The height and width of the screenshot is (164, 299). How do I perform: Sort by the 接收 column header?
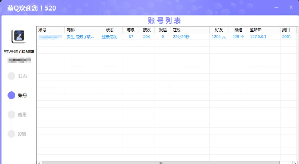point(147,30)
